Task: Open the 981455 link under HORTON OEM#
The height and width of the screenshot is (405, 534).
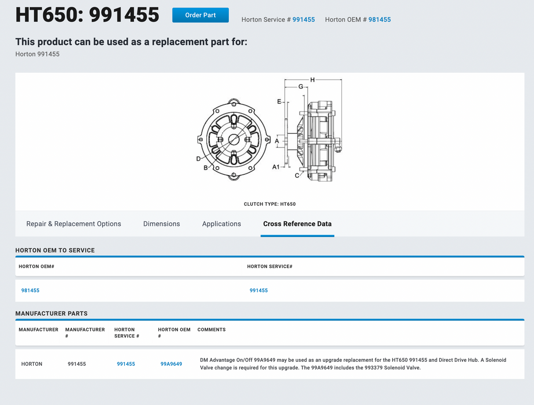Action: (x=30, y=290)
